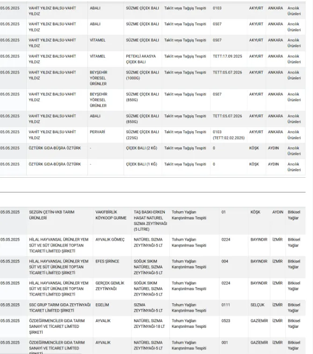The height and width of the screenshot is (354, 313).
Task: Click the SSC GRUP TARIM GIDA company cell
Action: 59,308
